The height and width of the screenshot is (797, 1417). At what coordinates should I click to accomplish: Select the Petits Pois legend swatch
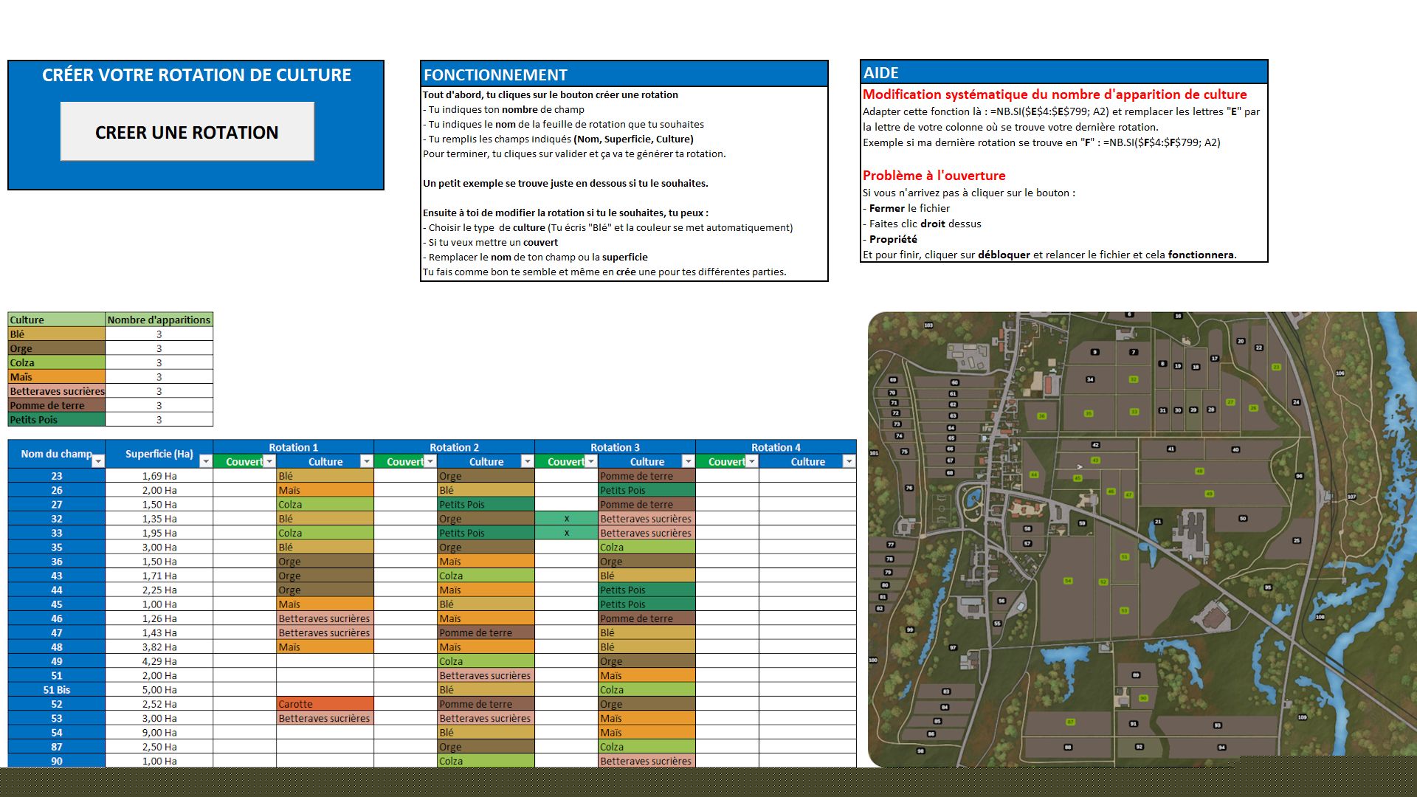pos(56,420)
